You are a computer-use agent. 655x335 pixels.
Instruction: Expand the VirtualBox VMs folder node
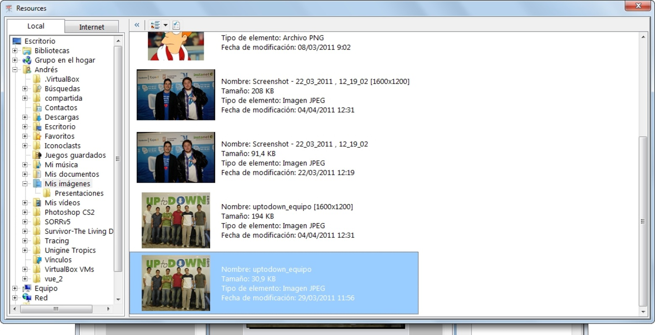click(x=25, y=269)
